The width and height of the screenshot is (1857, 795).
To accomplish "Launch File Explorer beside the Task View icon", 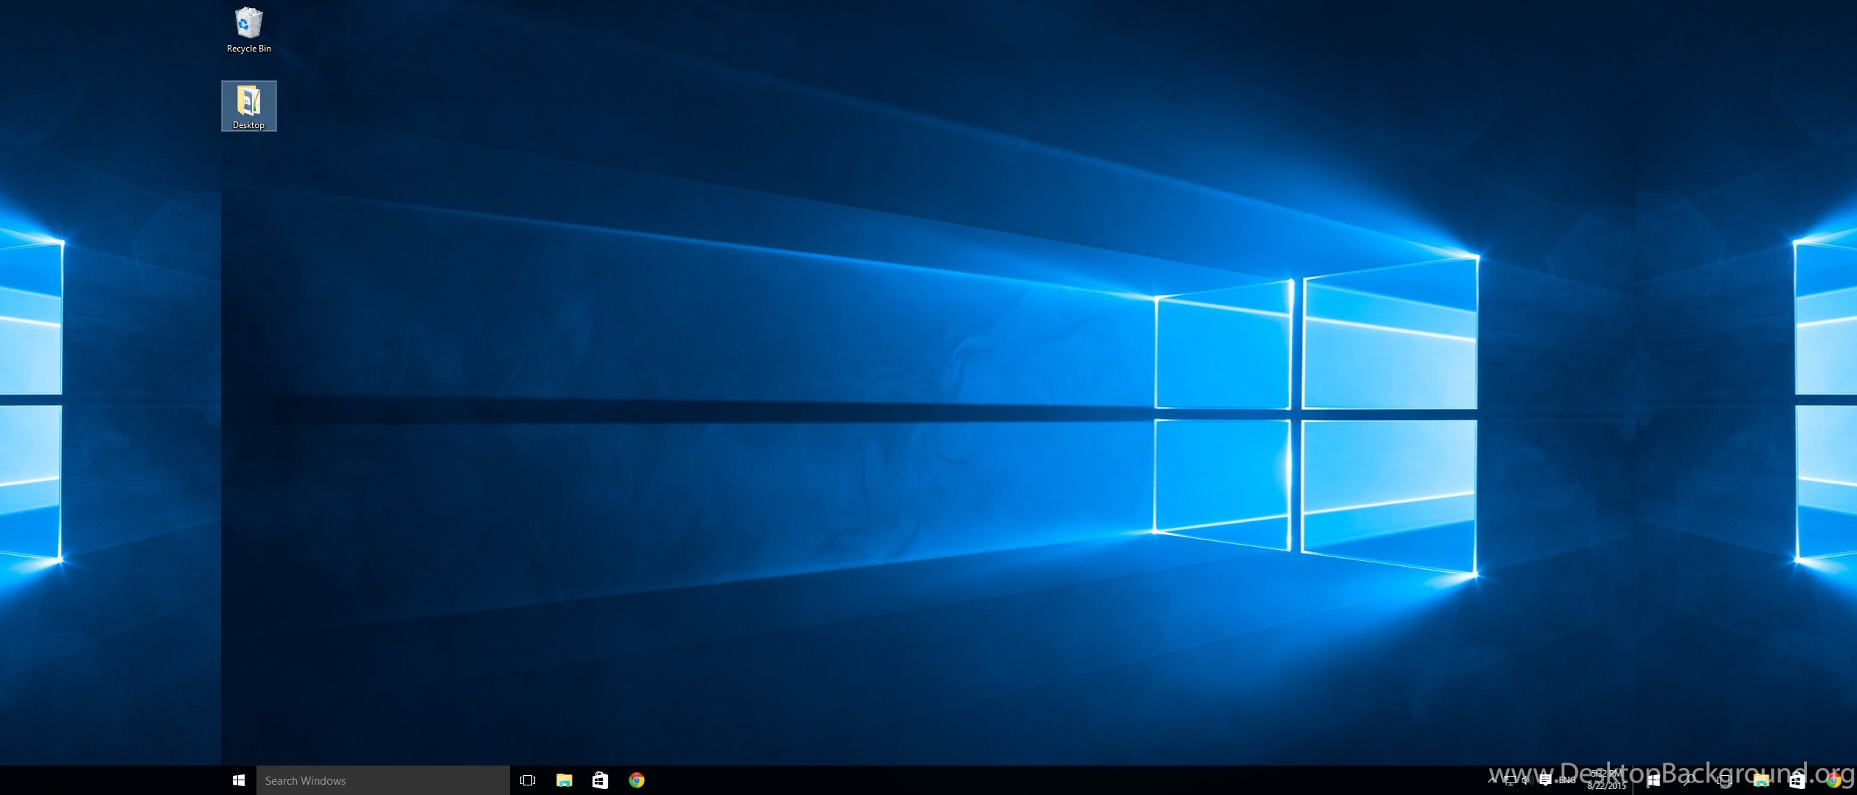I will (x=564, y=780).
